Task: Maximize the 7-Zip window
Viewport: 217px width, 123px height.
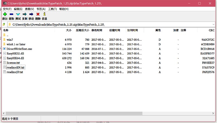Action: 199,3
